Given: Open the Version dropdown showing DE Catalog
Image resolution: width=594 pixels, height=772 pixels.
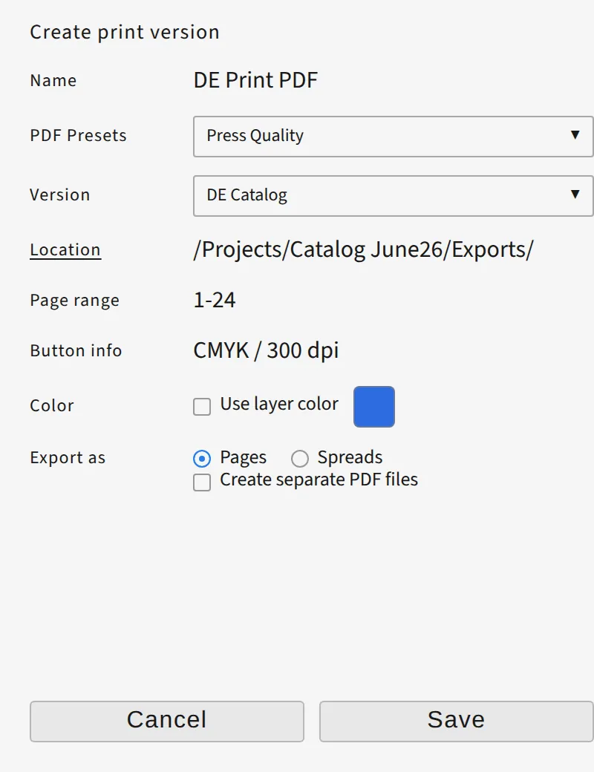Looking at the screenshot, I should pos(393,195).
